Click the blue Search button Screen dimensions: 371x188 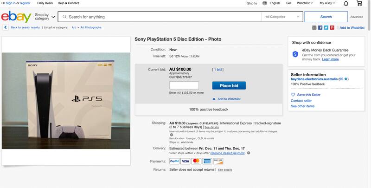[x=326, y=17]
